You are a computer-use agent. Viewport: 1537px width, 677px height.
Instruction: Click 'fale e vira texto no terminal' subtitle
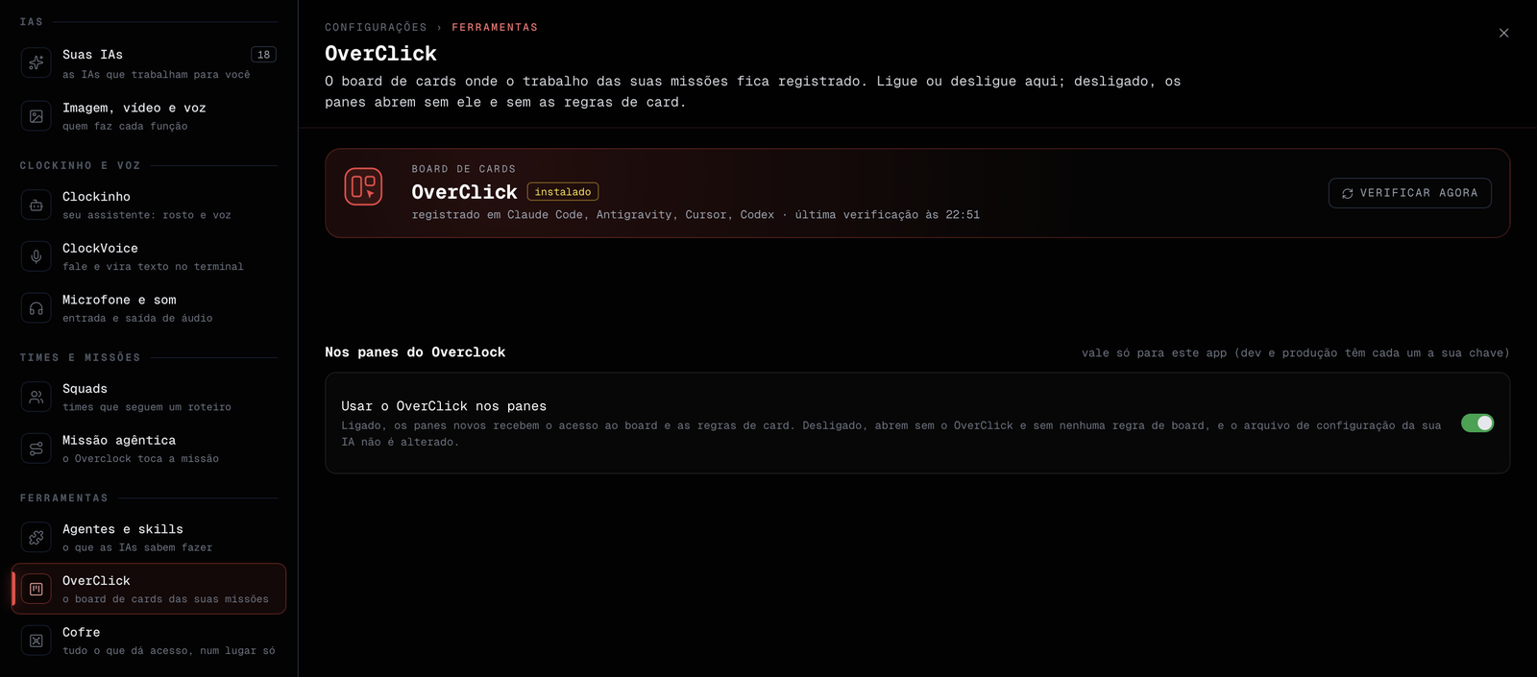(153, 267)
